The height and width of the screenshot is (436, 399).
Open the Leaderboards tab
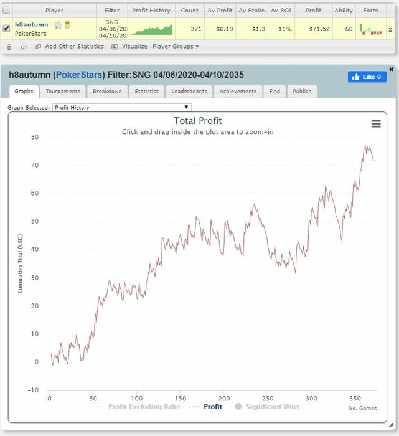click(189, 92)
